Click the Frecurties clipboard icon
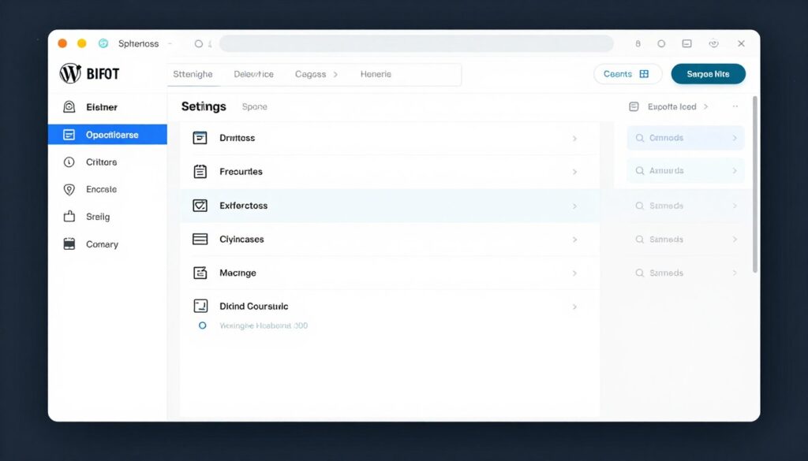 (200, 171)
